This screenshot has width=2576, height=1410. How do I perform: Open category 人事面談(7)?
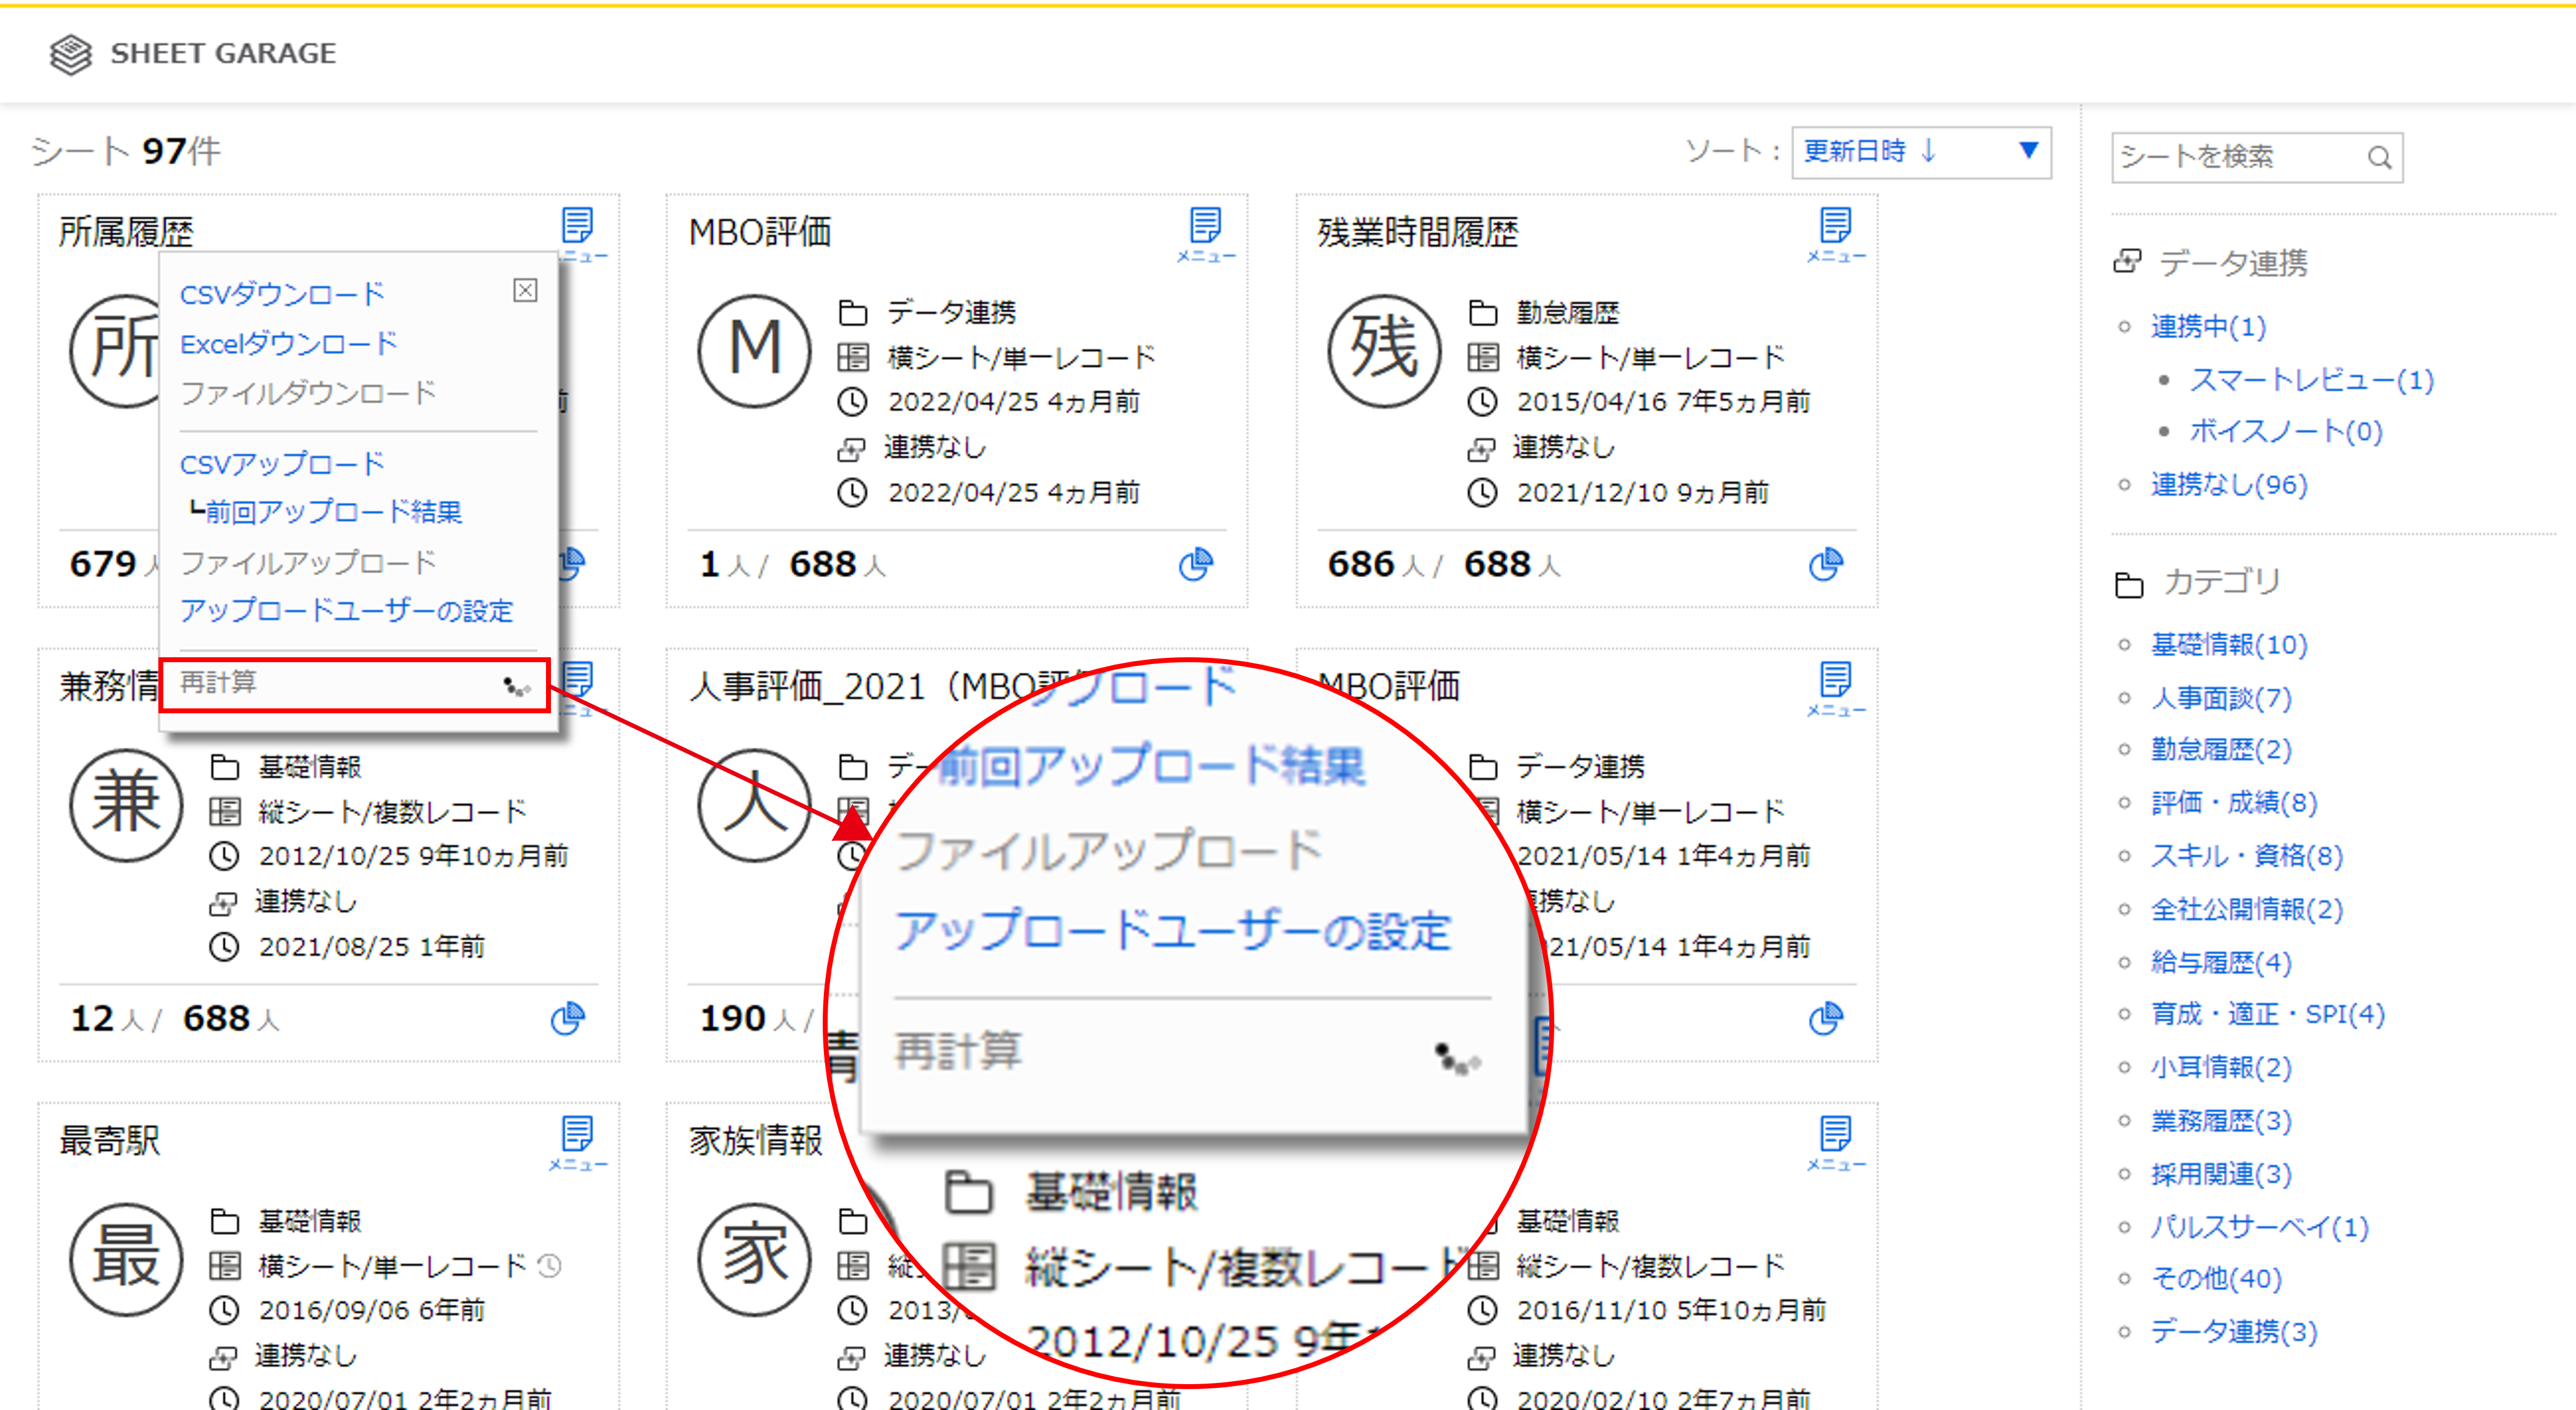tap(2221, 697)
